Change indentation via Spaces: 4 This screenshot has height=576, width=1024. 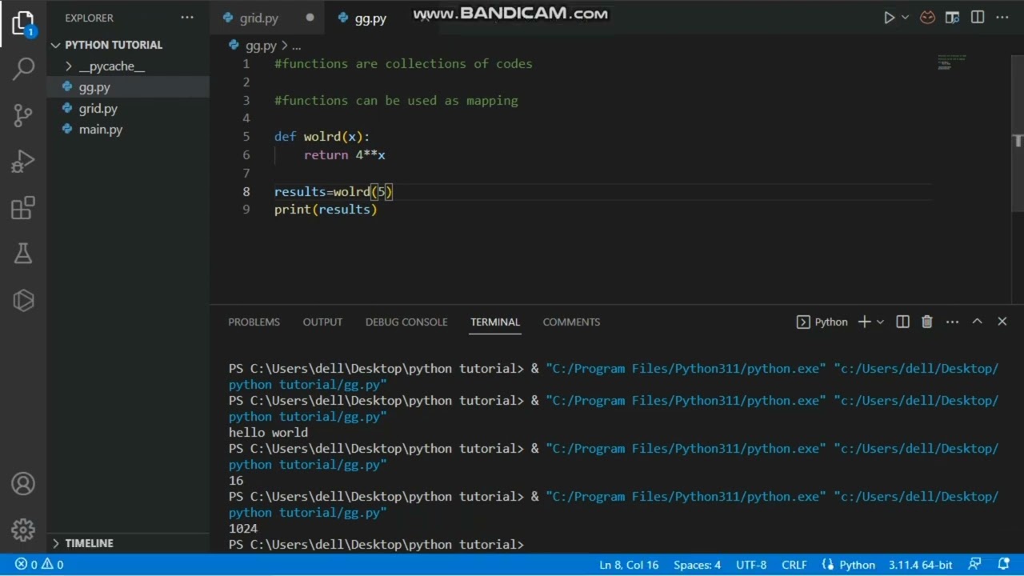(x=697, y=565)
